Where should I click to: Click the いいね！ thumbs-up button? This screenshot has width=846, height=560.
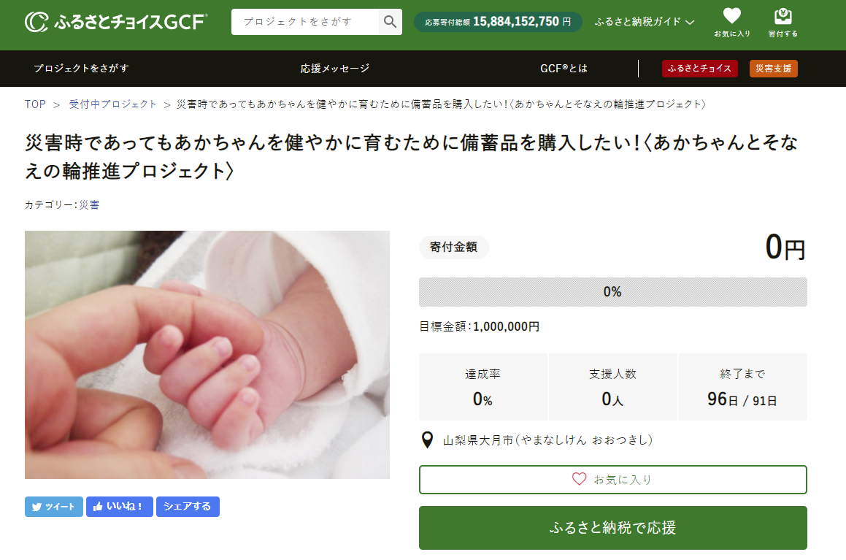click(x=119, y=507)
